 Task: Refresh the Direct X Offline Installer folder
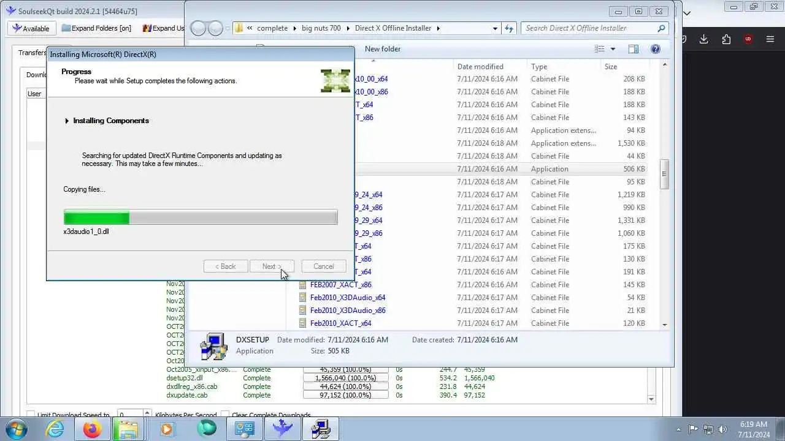(509, 28)
